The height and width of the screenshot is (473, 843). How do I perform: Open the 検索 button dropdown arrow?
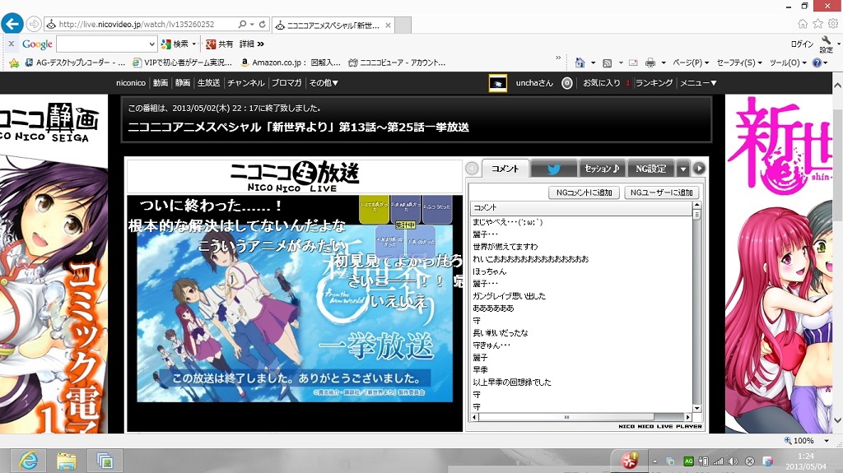pos(194,44)
